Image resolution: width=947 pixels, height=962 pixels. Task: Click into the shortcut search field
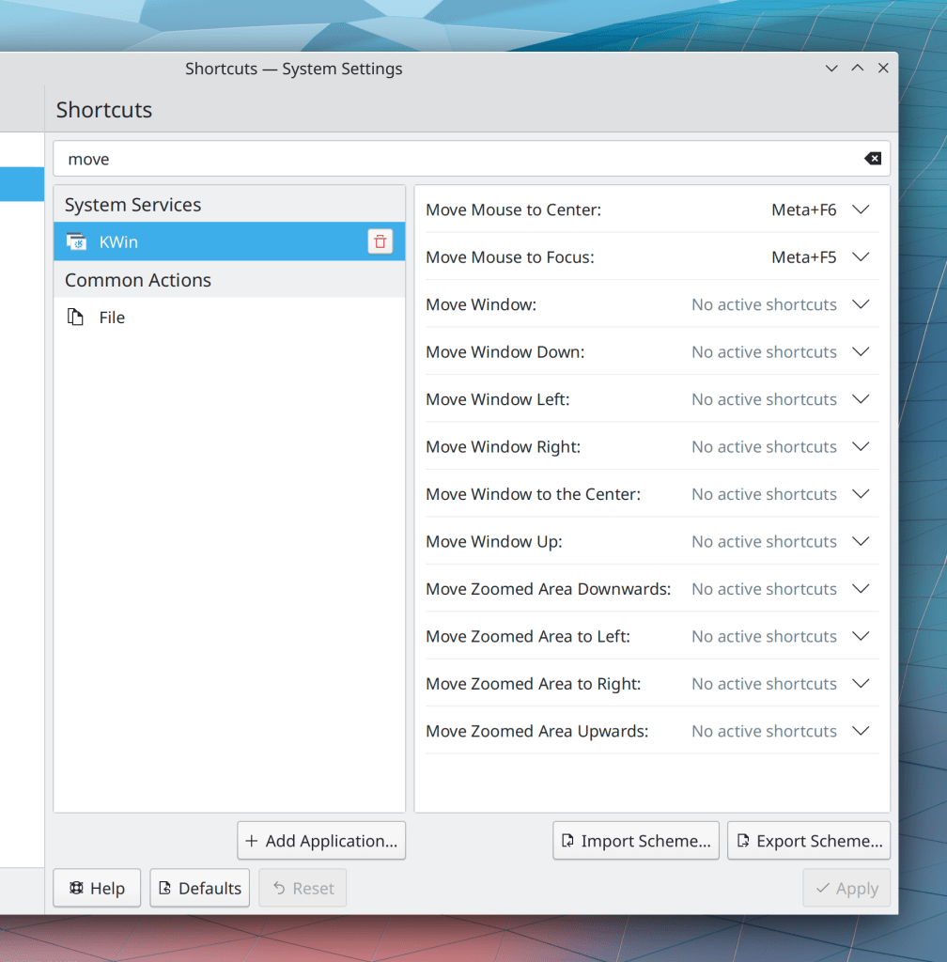[x=460, y=159]
